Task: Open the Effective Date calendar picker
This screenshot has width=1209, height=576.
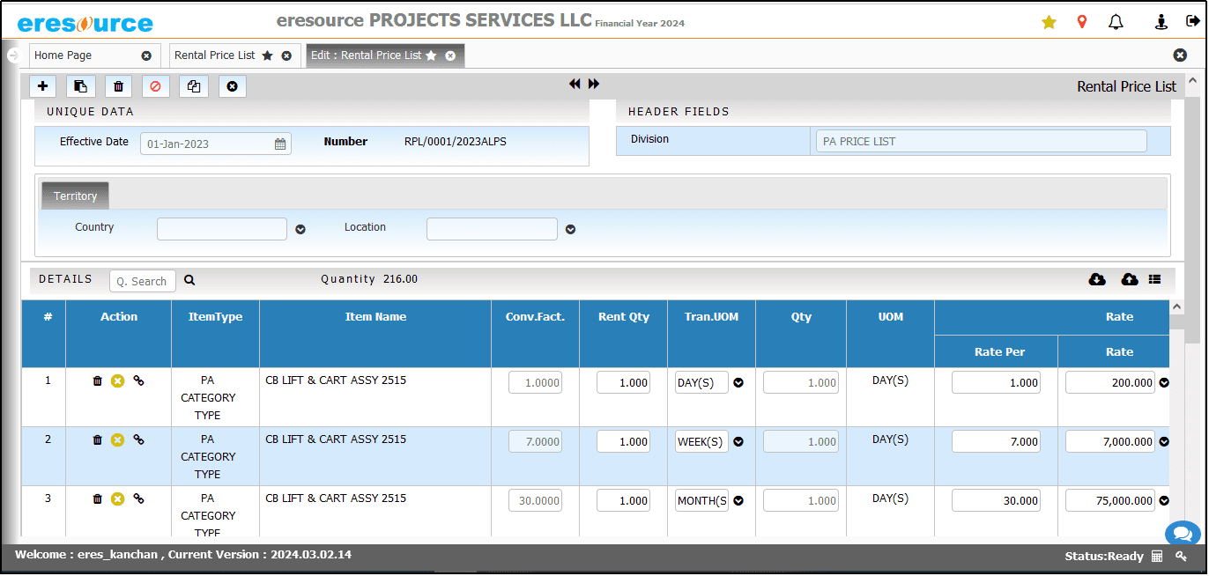Action: click(x=280, y=144)
